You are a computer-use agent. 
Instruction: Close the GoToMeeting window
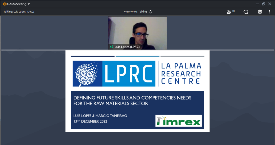click(x=270, y=4)
